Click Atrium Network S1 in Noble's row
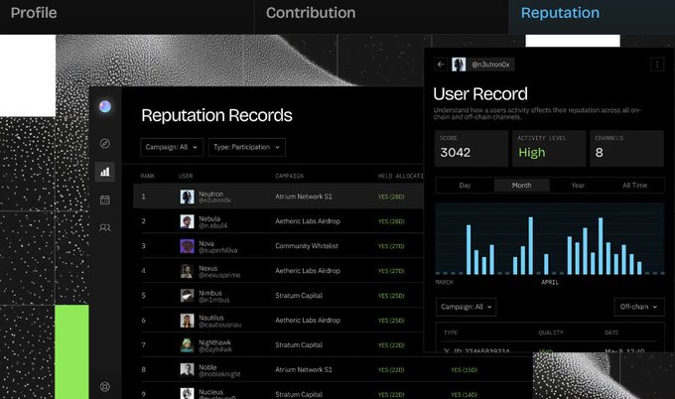The image size is (675, 399). 304,370
